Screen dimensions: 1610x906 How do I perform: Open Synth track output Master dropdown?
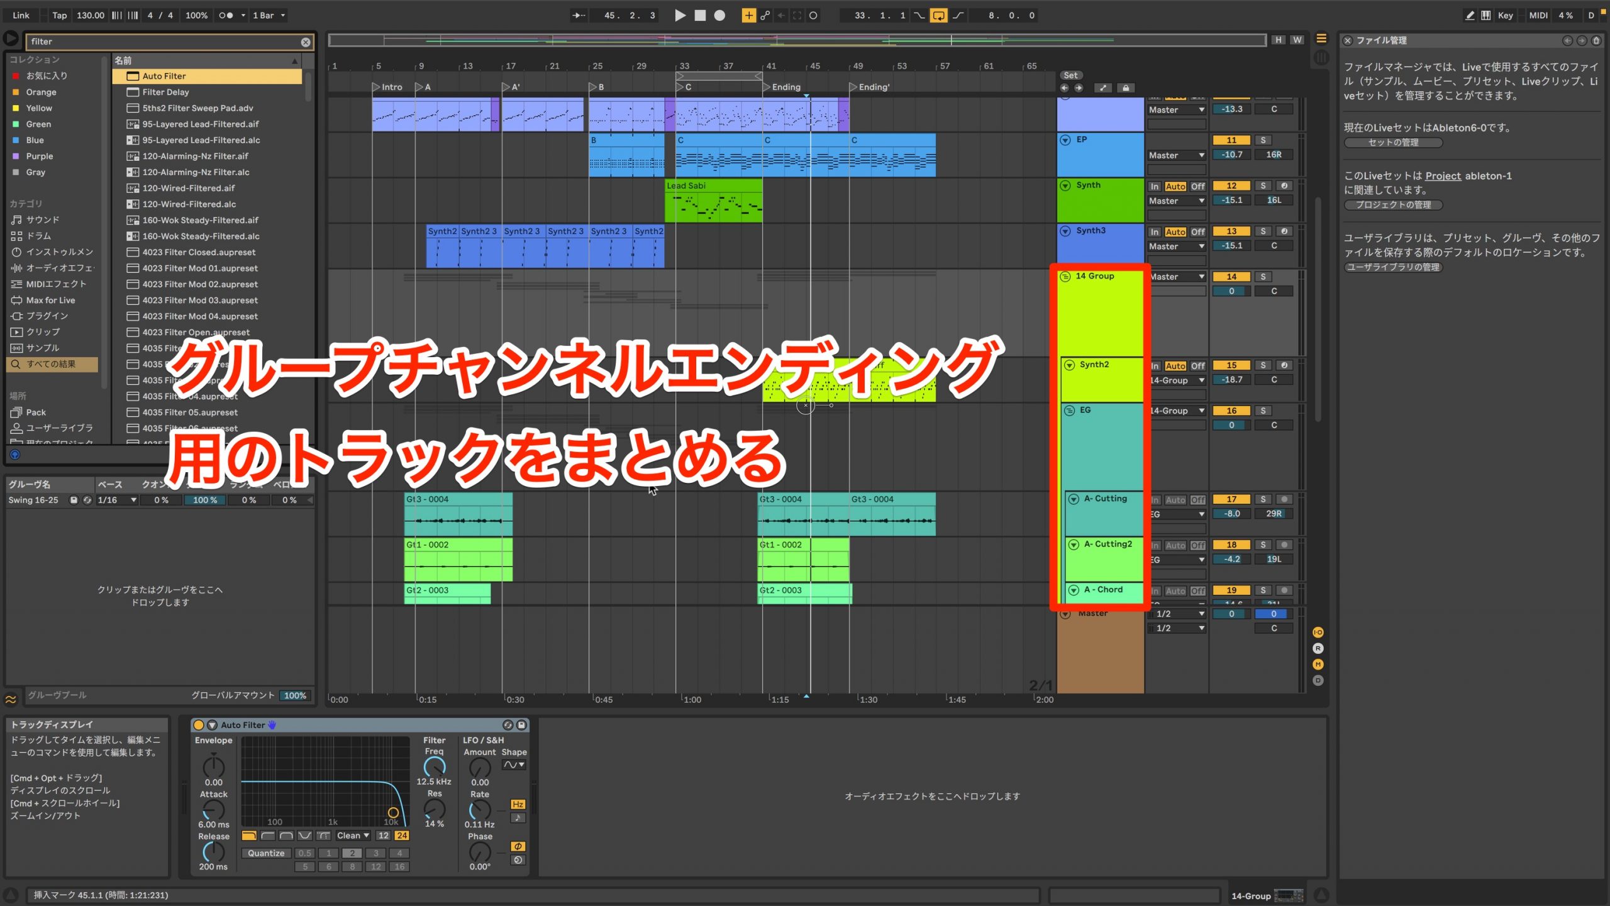tap(1176, 201)
